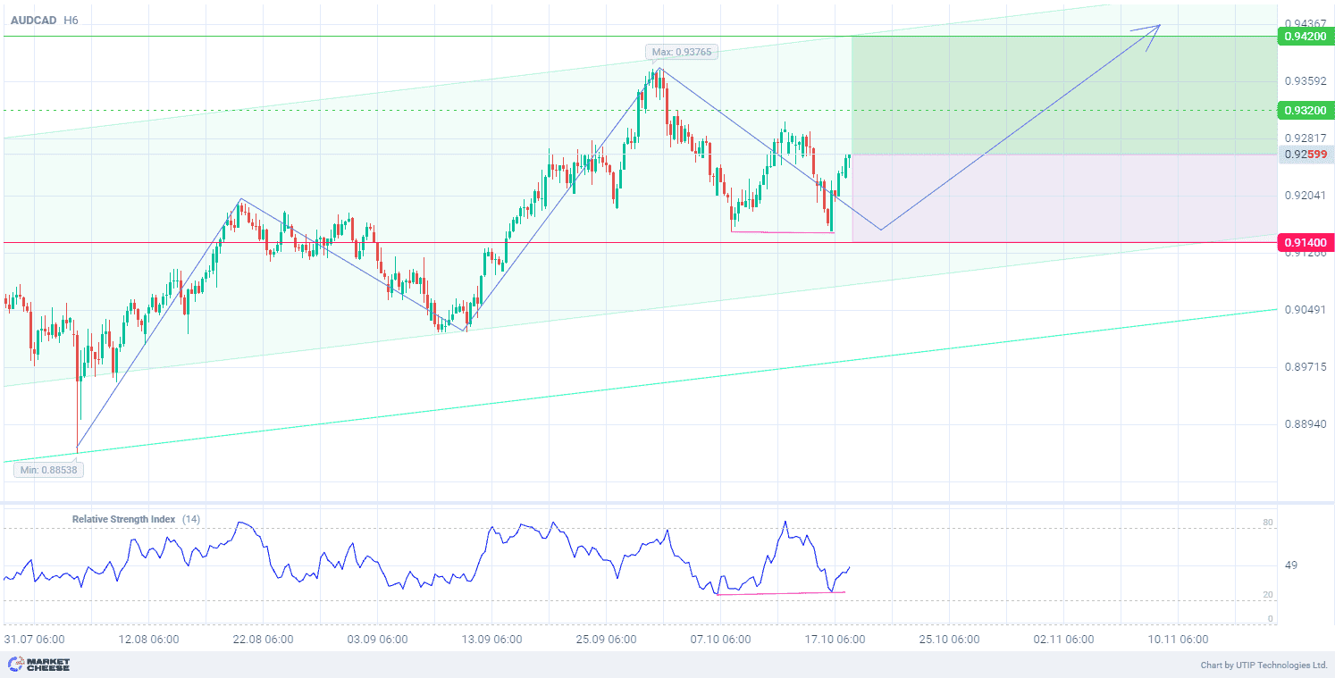The width and height of the screenshot is (1335, 678).
Task: Select the 31.07 06:00 date label
Action: [x=34, y=639]
